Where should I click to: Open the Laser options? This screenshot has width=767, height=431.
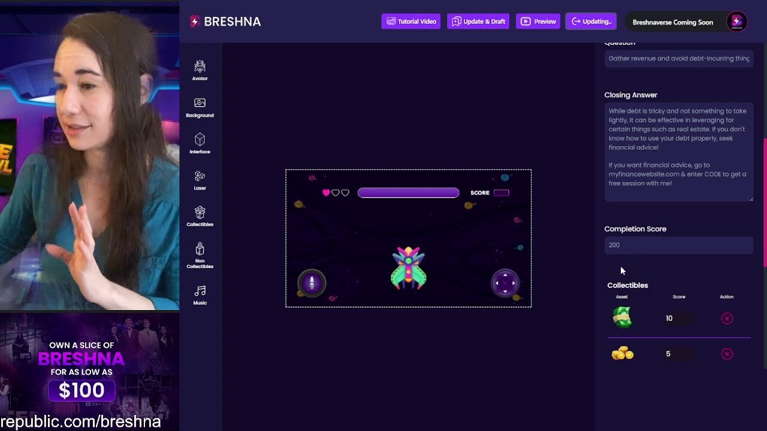[200, 180]
